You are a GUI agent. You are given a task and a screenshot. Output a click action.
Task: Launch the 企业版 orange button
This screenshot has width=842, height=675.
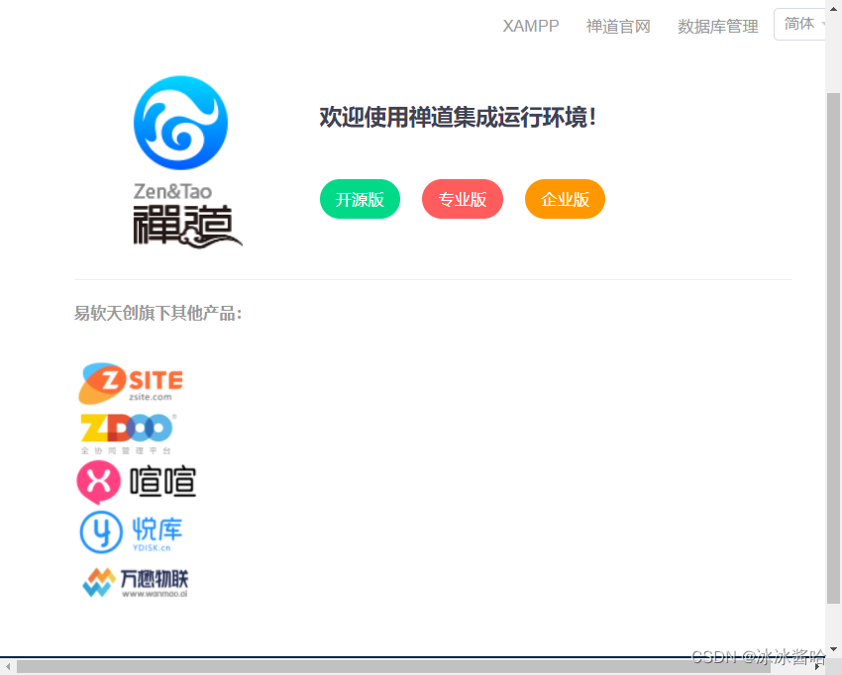point(565,199)
